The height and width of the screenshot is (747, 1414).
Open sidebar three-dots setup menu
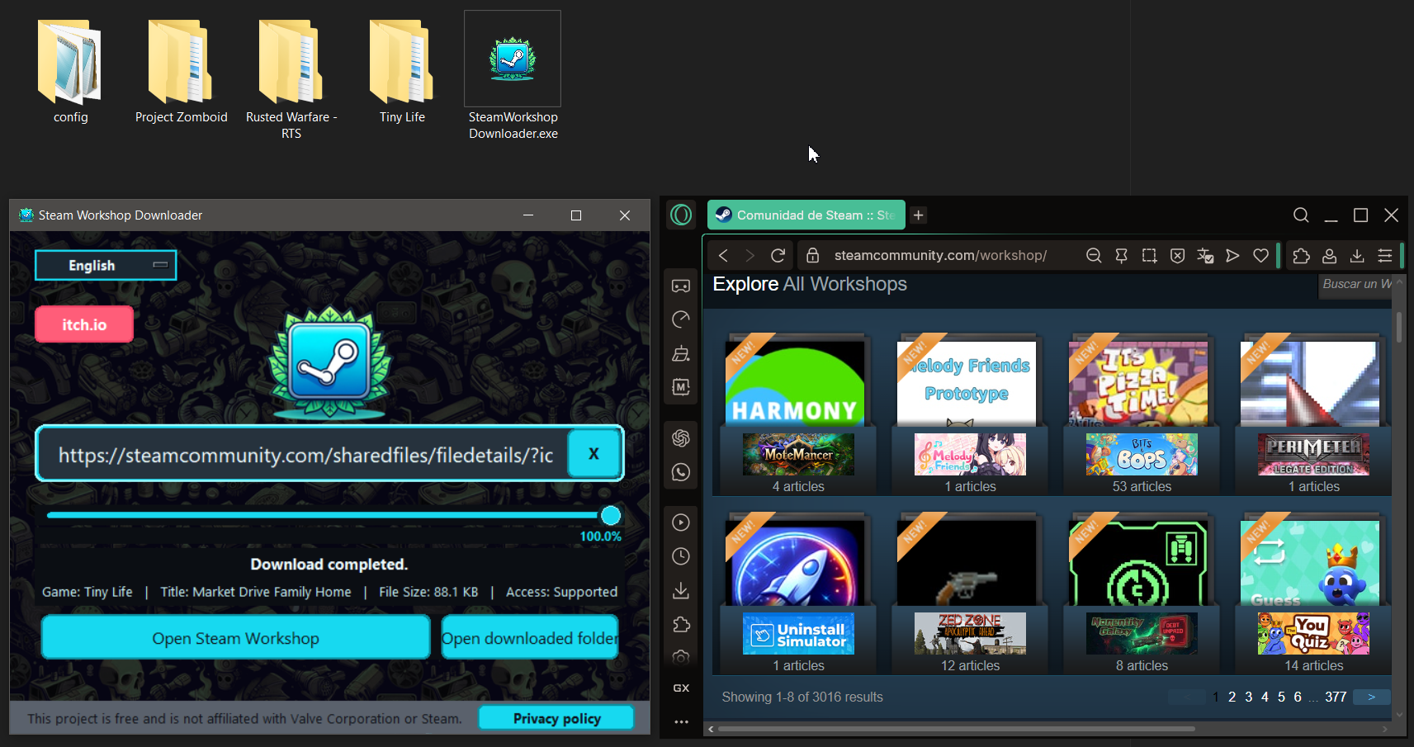click(x=681, y=721)
